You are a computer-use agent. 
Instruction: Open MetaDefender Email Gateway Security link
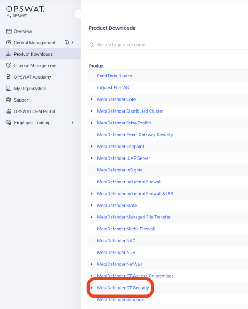[135, 135]
